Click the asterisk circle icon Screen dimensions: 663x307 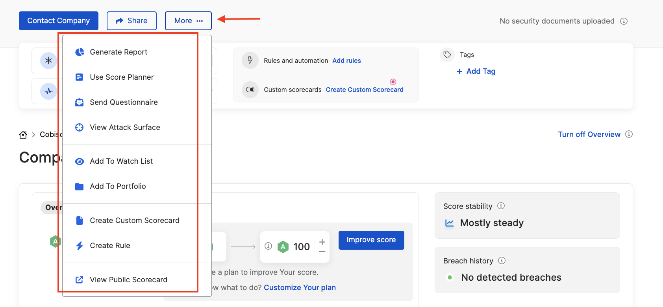click(48, 60)
